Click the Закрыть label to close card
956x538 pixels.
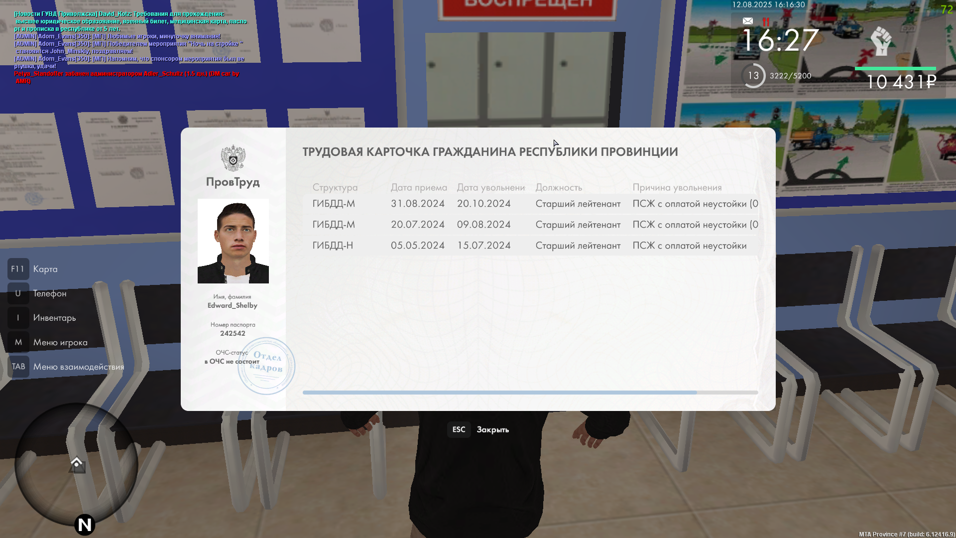(492, 429)
